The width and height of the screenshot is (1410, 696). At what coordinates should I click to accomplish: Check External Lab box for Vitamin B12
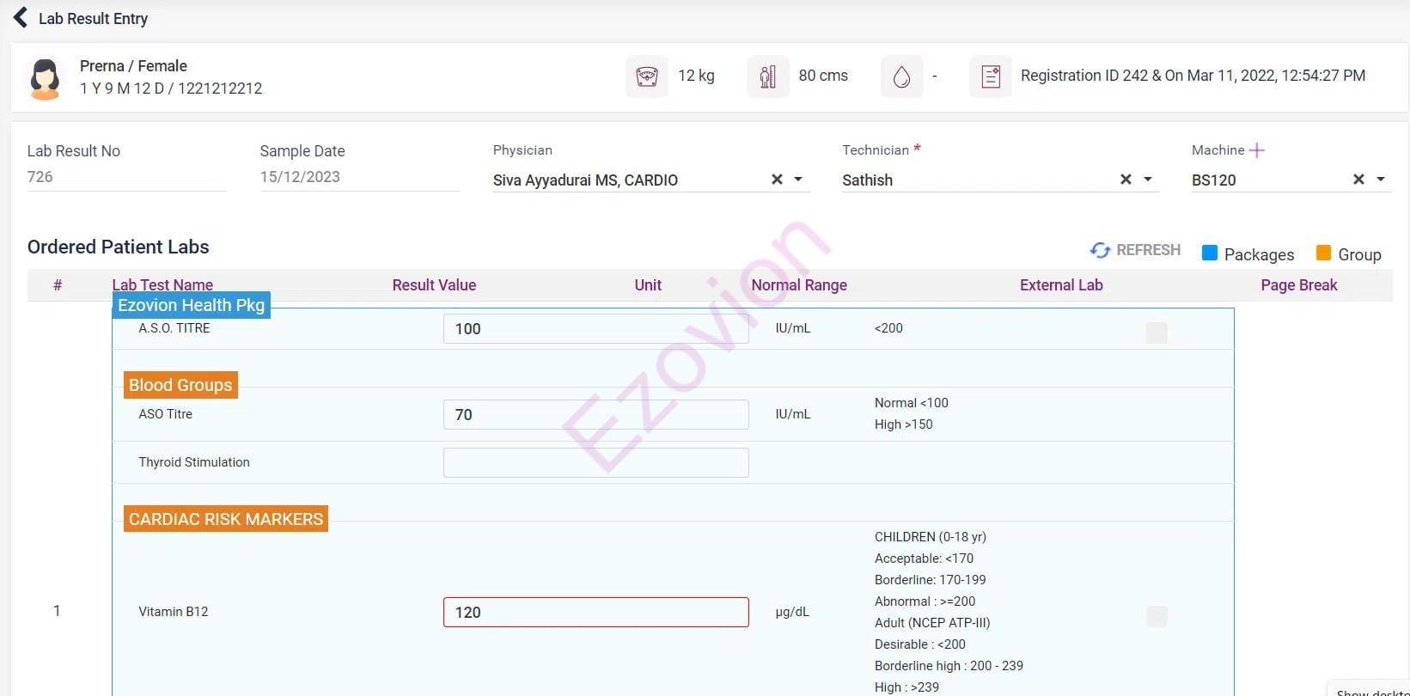click(x=1157, y=616)
